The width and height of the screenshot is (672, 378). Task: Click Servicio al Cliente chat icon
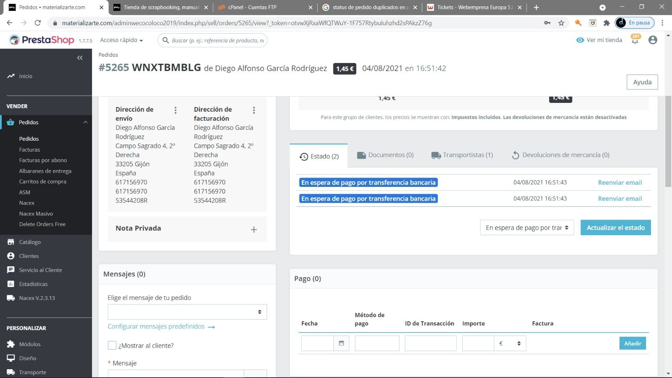point(11,270)
